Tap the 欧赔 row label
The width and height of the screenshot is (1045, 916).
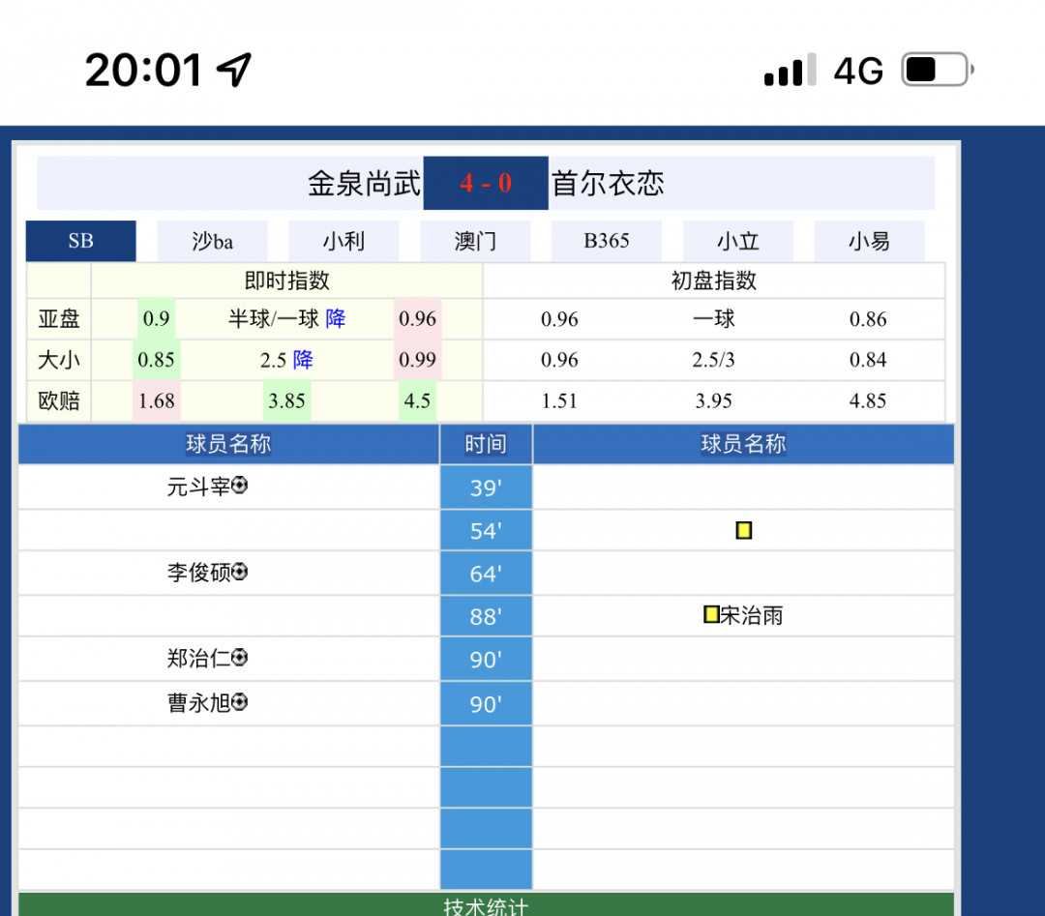(59, 401)
